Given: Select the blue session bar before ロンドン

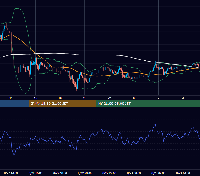Looking at the screenshot, I should click(x=14, y=104).
